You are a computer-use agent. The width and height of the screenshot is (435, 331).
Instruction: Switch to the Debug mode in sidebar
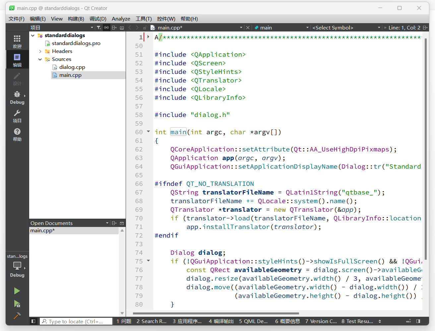17,97
